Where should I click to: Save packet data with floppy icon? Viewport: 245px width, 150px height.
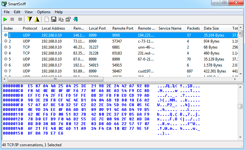coord(53,19)
